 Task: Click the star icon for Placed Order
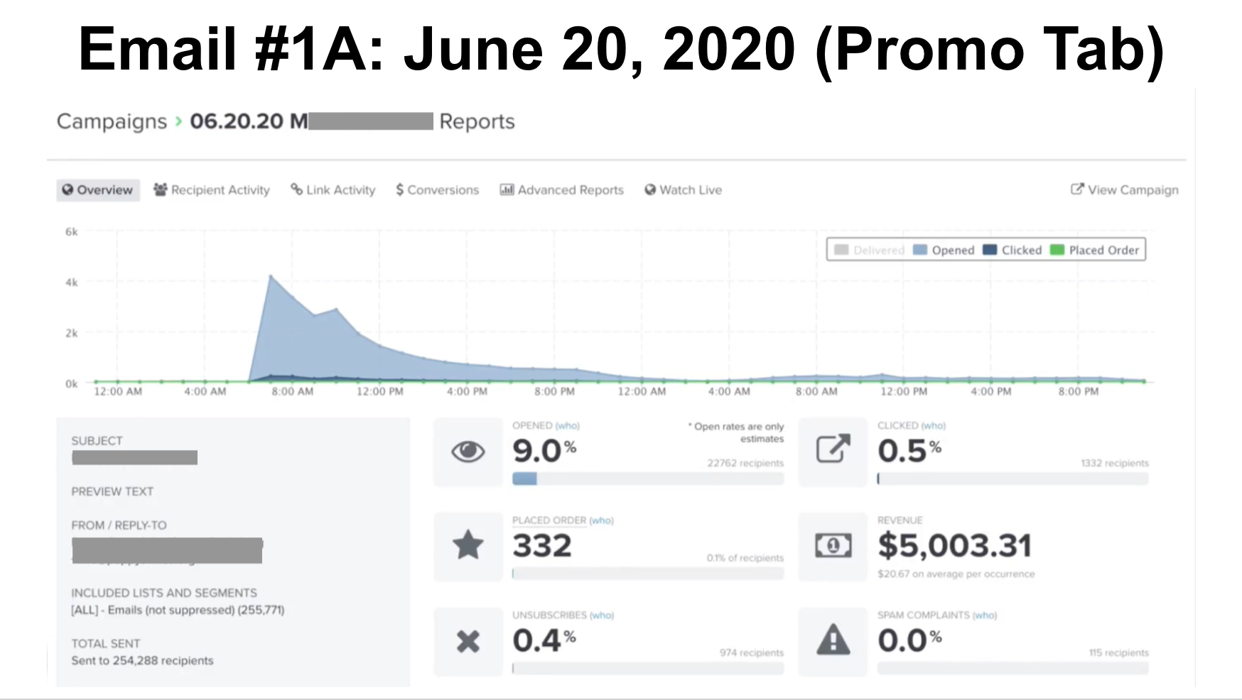coord(468,545)
